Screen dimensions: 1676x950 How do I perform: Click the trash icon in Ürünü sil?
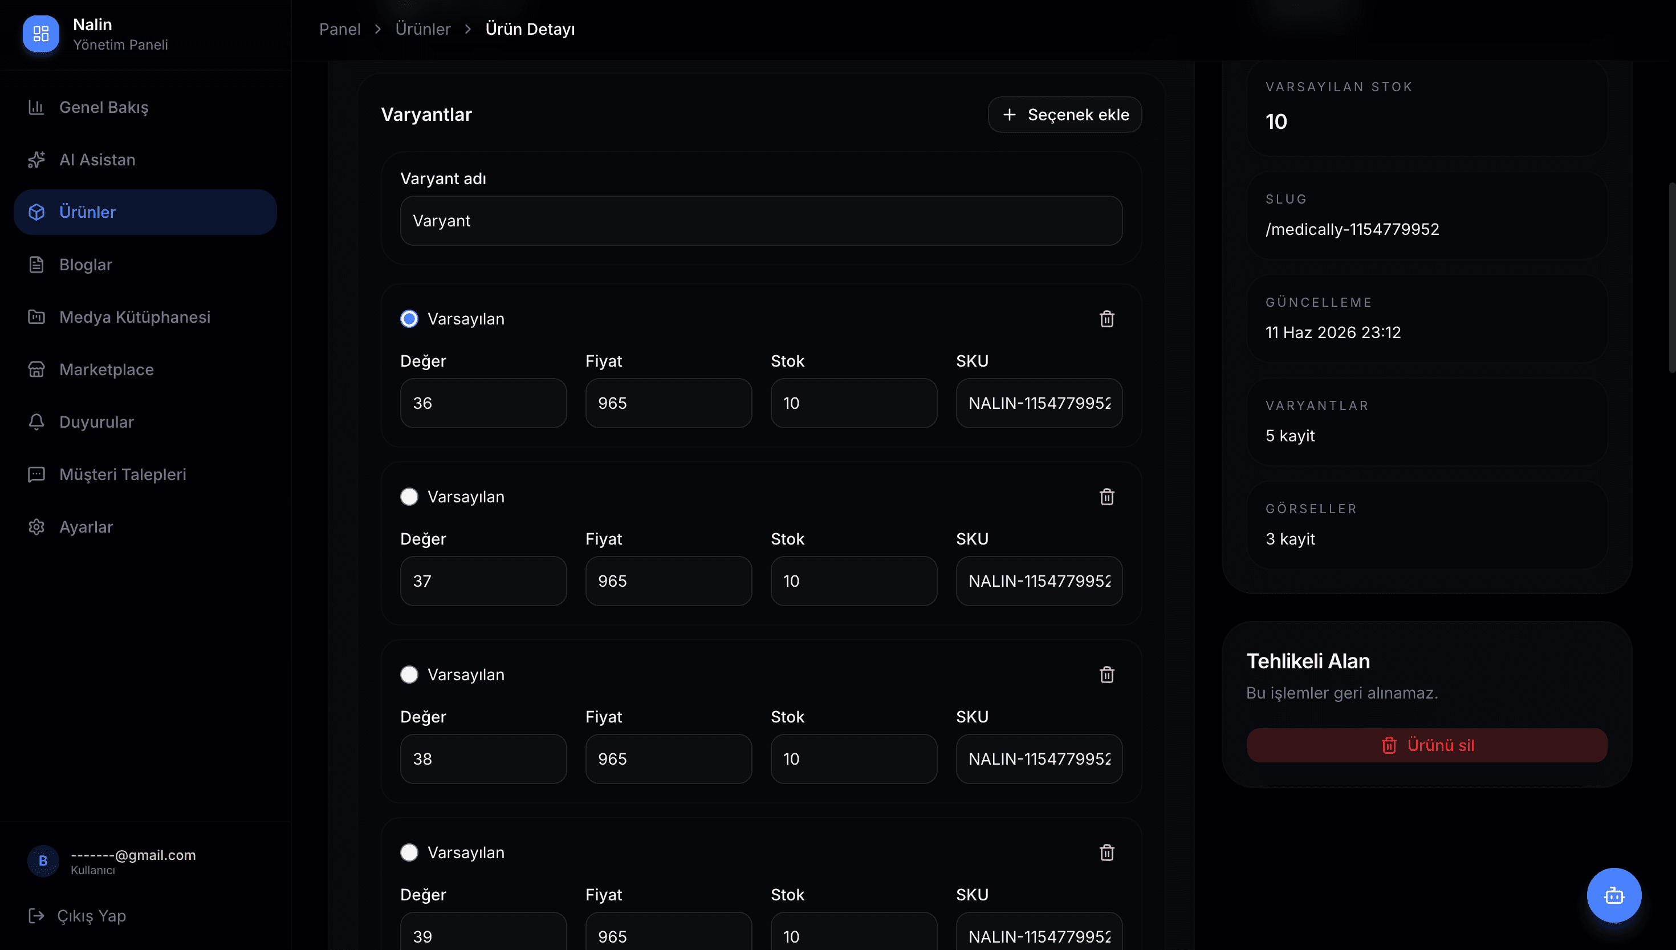coord(1389,745)
